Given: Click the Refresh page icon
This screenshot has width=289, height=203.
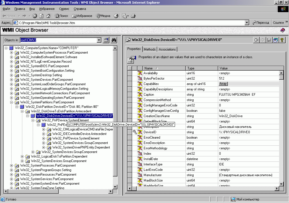Looking at the screenshot, I should click(x=41, y=16).
